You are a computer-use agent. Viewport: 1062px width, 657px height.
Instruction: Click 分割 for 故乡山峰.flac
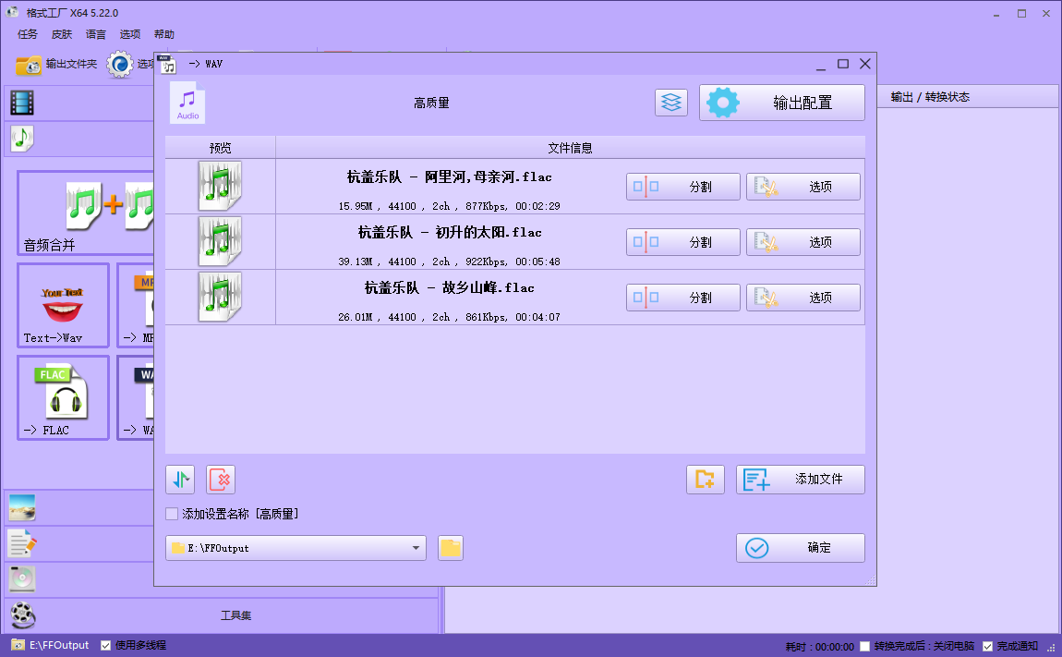pos(682,298)
